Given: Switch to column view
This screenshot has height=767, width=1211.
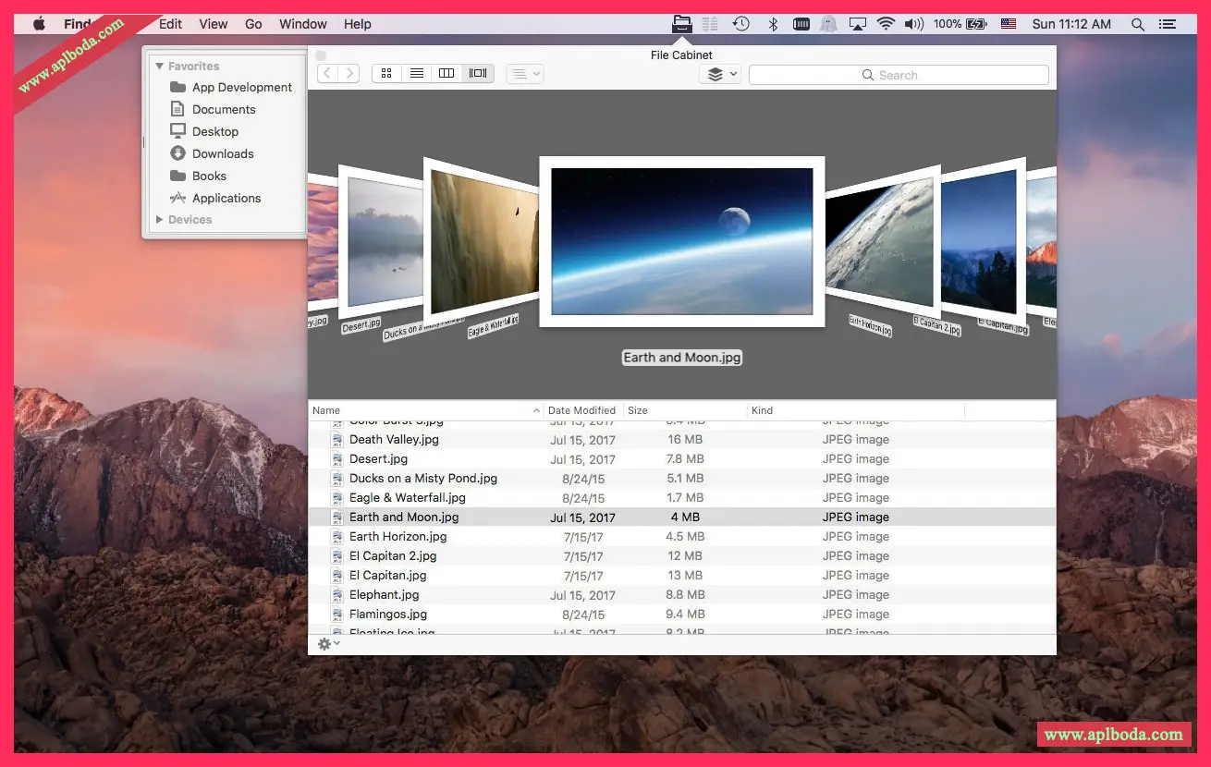Looking at the screenshot, I should click(x=446, y=74).
